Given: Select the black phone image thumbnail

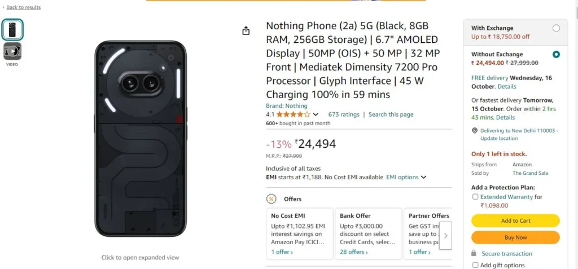Looking at the screenshot, I should (x=12, y=29).
